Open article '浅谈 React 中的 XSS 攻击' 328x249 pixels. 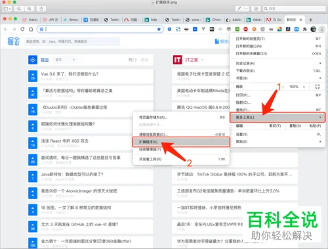[65, 141]
